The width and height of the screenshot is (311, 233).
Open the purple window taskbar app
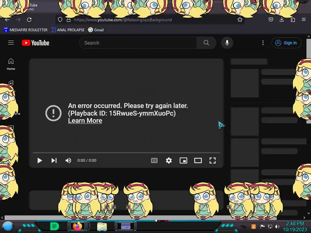coord(125,226)
